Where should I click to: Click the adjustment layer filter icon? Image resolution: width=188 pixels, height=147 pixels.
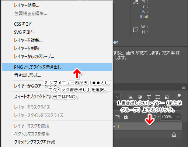140,97
